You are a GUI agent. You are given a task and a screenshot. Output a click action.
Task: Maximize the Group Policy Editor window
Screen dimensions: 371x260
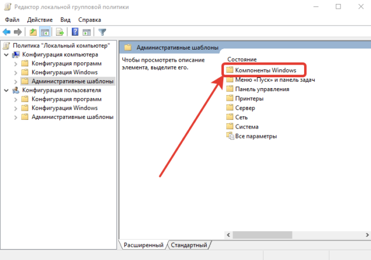point(338,6)
